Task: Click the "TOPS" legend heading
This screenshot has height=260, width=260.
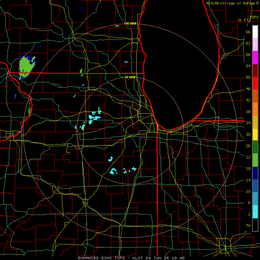Action: [254, 17]
